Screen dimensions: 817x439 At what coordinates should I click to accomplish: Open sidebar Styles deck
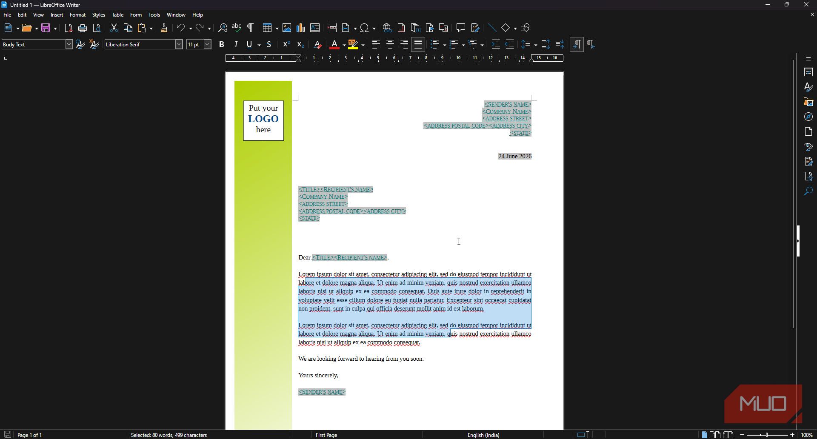(808, 87)
